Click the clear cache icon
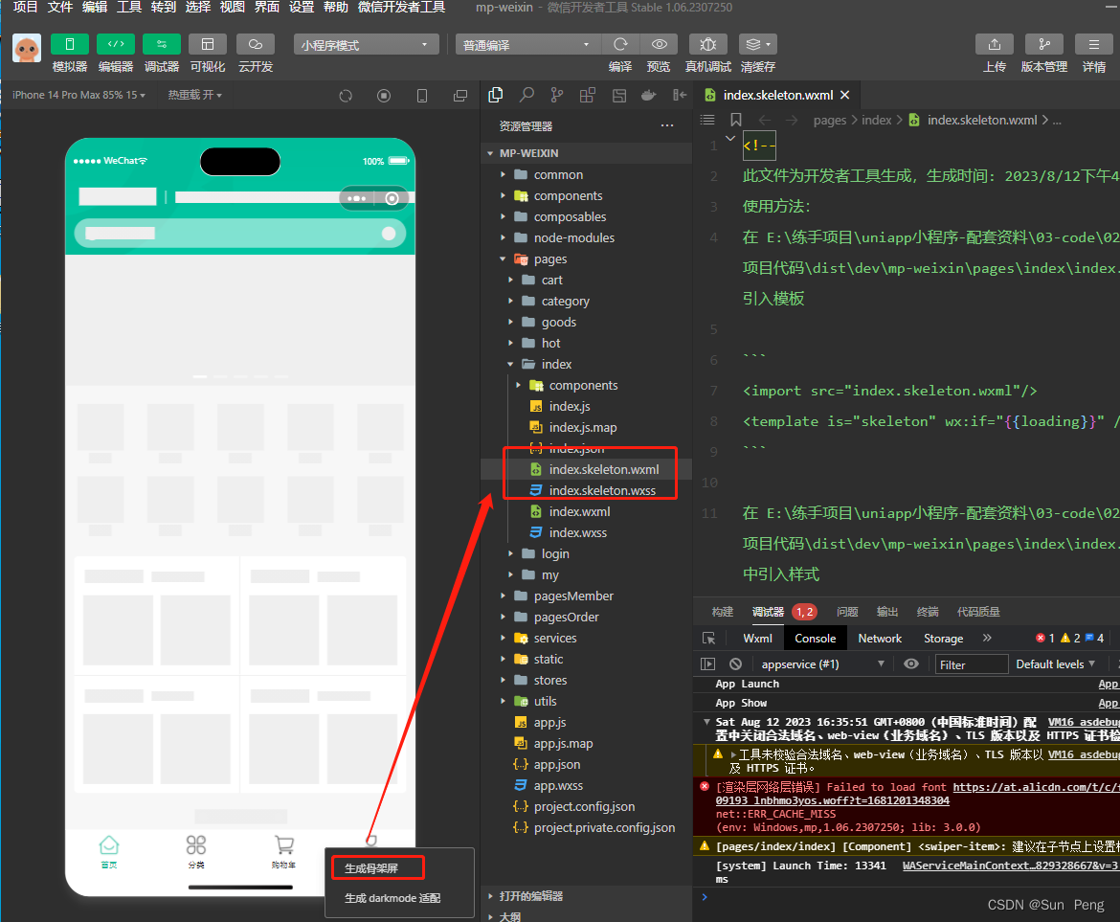The height and width of the screenshot is (922, 1120). pyautogui.click(x=757, y=44)
